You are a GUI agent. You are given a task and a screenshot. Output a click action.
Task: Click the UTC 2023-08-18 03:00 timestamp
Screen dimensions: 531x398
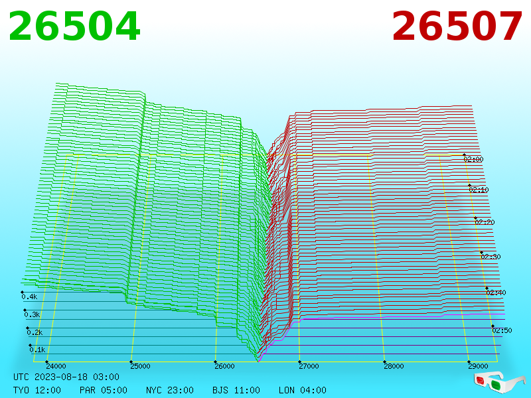(x=66, y=377)
